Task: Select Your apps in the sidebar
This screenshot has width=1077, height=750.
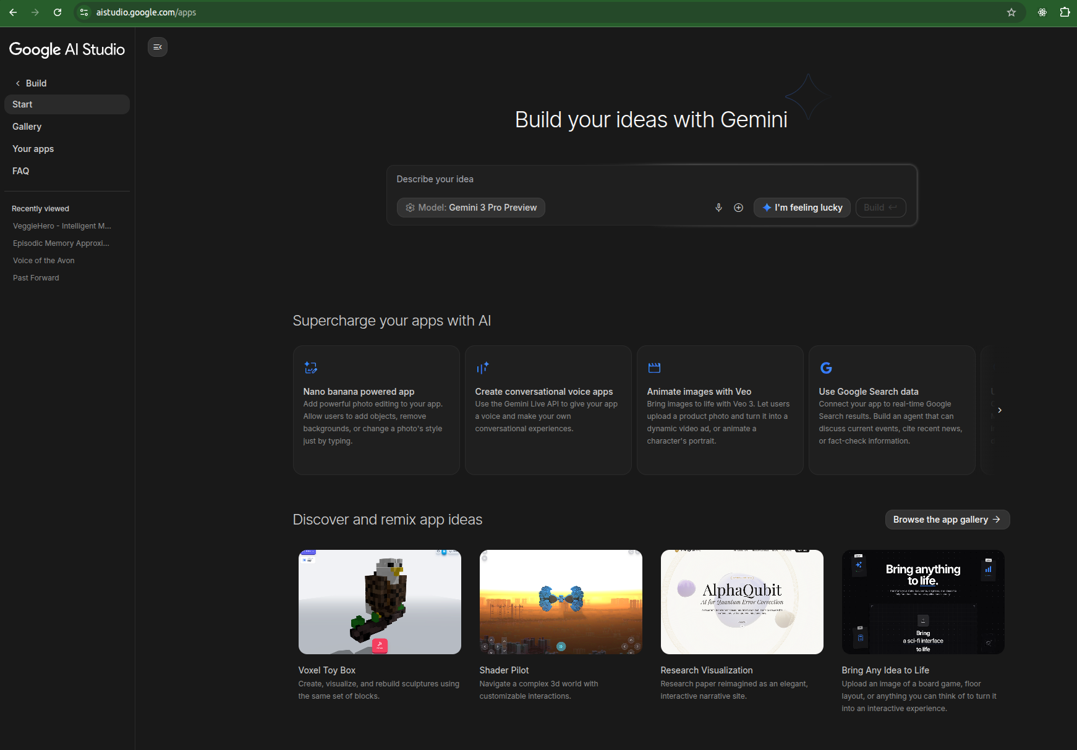Action: [x=33, y=149]
